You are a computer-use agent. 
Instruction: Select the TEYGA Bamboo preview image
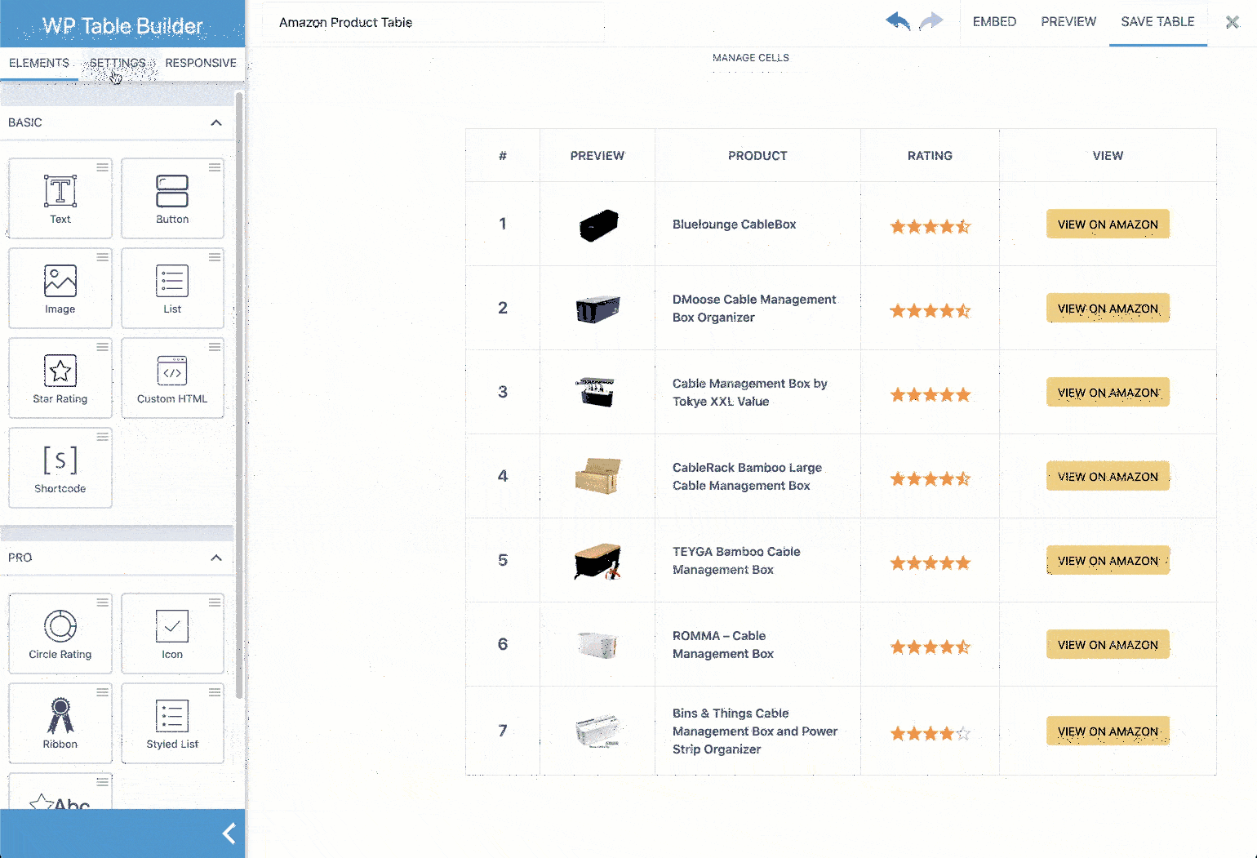click(598, 562)
